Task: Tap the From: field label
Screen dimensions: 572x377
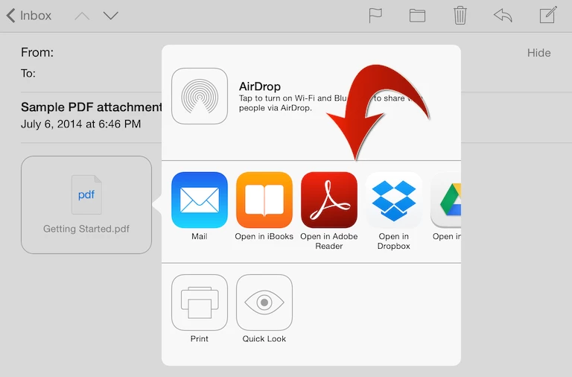Action: (37, 53)
